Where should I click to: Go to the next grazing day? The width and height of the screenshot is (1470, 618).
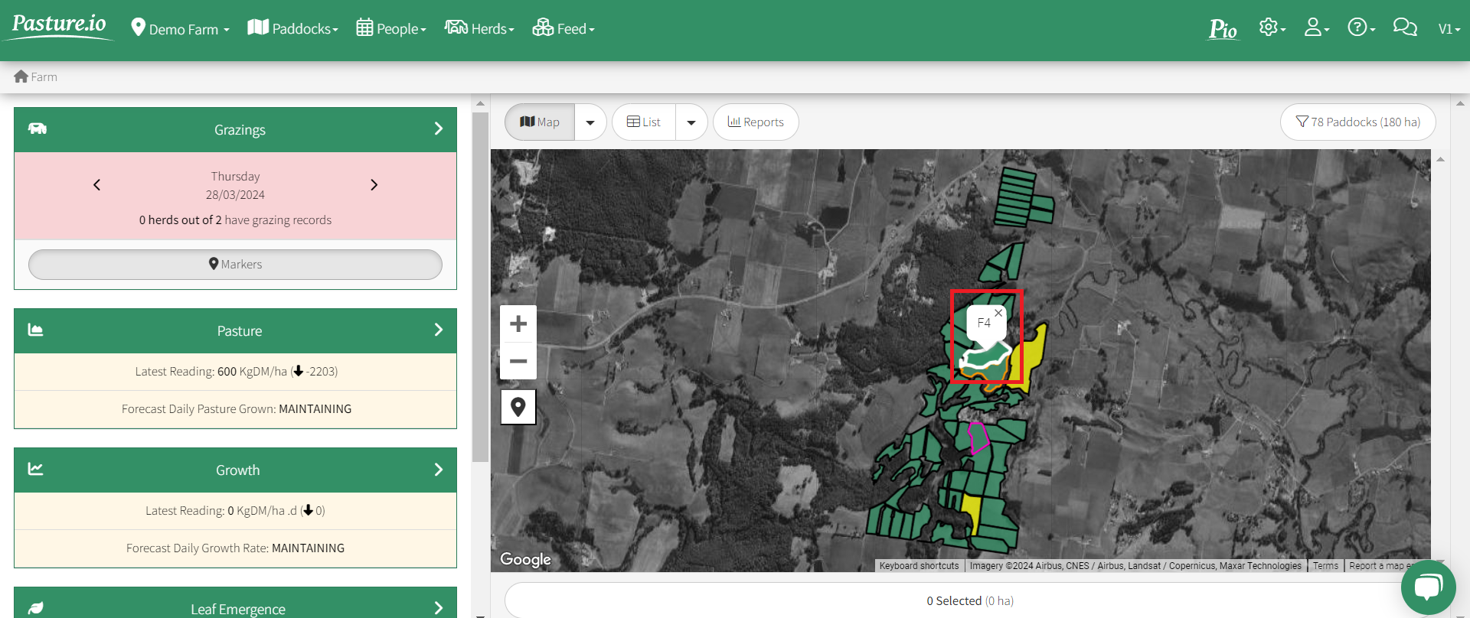tap(374, 185)
